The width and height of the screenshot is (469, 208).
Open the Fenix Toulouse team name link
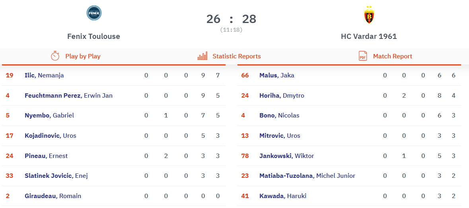point(93,37)
